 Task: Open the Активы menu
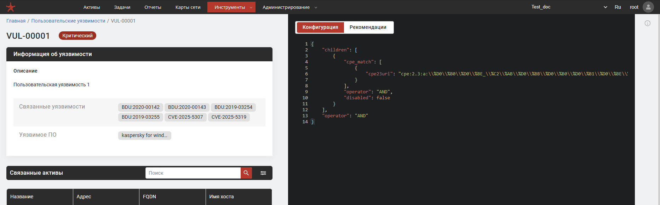[92, 7]
